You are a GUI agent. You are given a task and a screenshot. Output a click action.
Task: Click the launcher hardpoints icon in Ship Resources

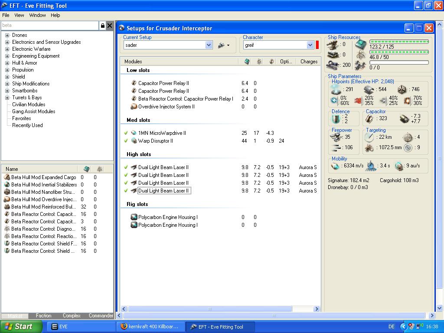point(333,54)
